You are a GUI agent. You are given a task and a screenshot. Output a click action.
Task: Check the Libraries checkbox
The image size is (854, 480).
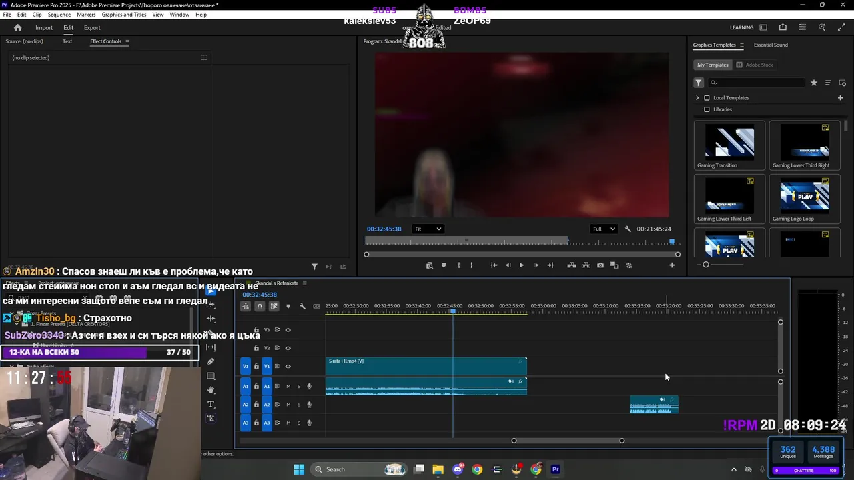pyautogui.click(x=707, y=109)
